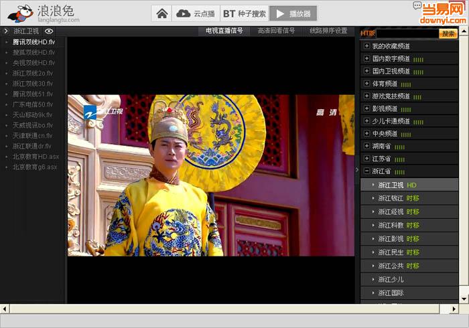Switch to 高清回看信号 tab
This screenshot has height=328, width=469.
tap(276, 31)
